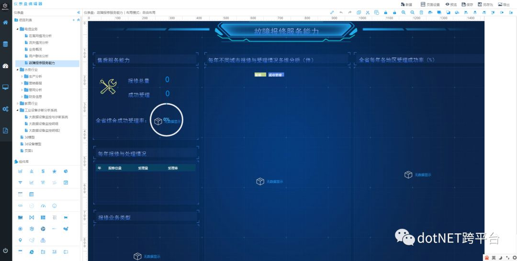Insert a funnel chart component

coord(20,182)
